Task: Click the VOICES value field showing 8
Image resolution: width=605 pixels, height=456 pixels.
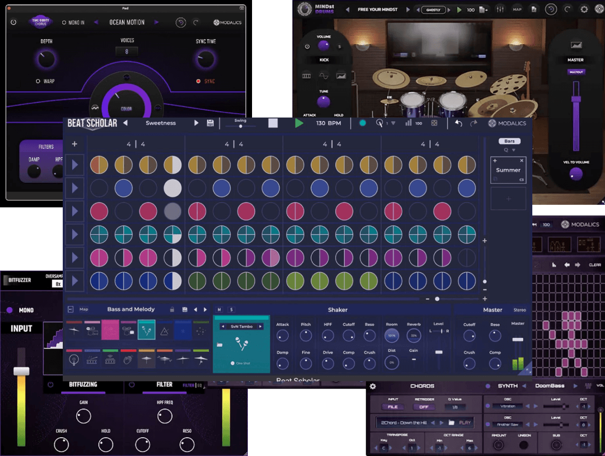Action: coord(127,51)
